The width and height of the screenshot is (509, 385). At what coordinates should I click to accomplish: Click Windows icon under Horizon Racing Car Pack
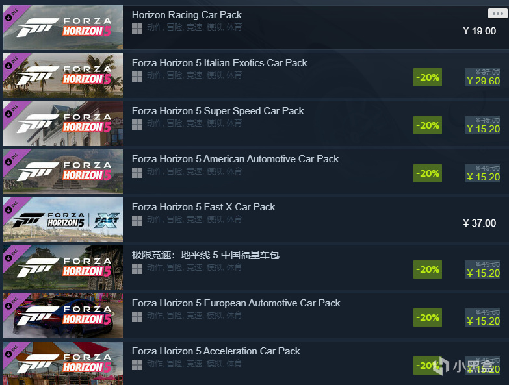tap(137, 29)
